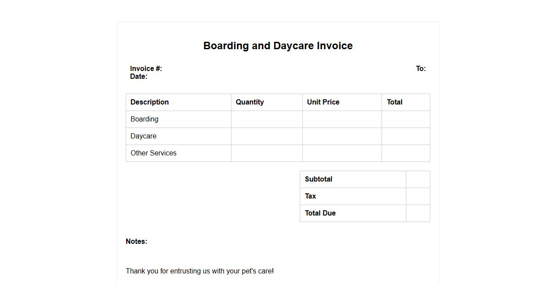The image size is (556, 283).
Task: Click the thank you message text
Action: point(200,271)
